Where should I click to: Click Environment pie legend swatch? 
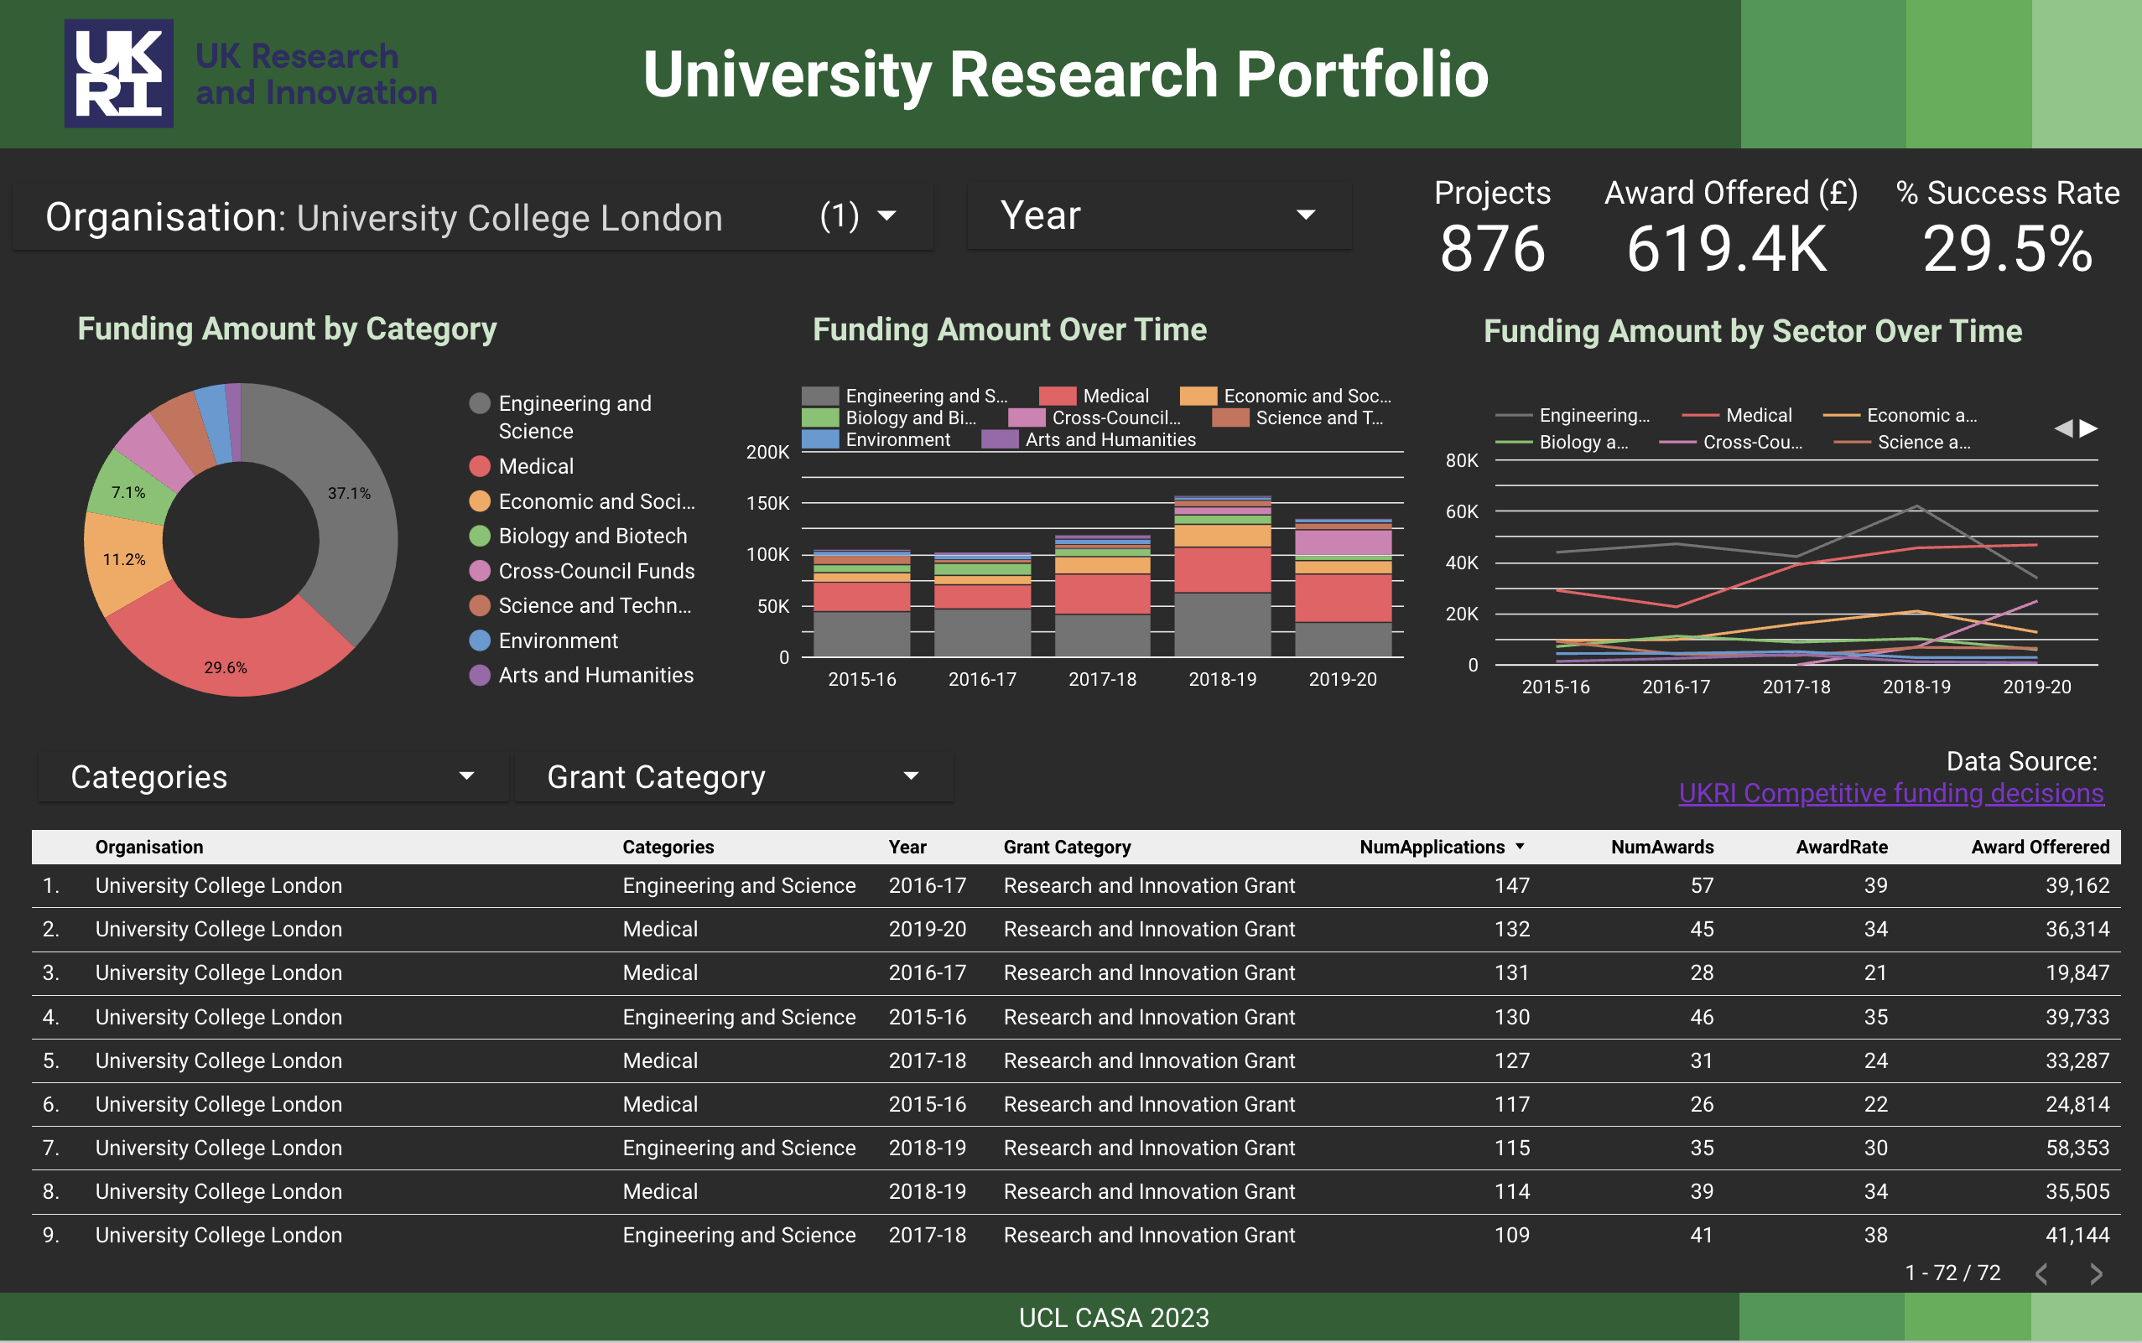click(480, 640)
